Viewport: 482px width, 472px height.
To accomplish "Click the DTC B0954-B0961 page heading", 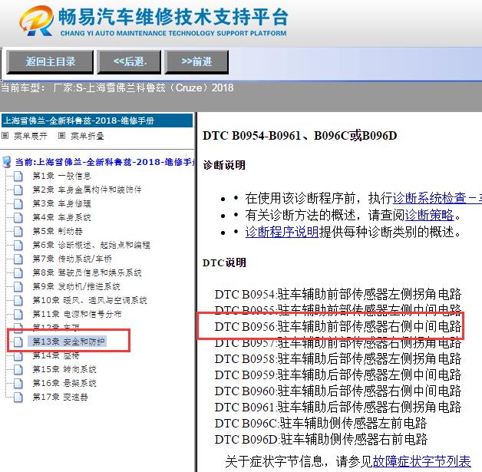I will click(x=299, y=136).
